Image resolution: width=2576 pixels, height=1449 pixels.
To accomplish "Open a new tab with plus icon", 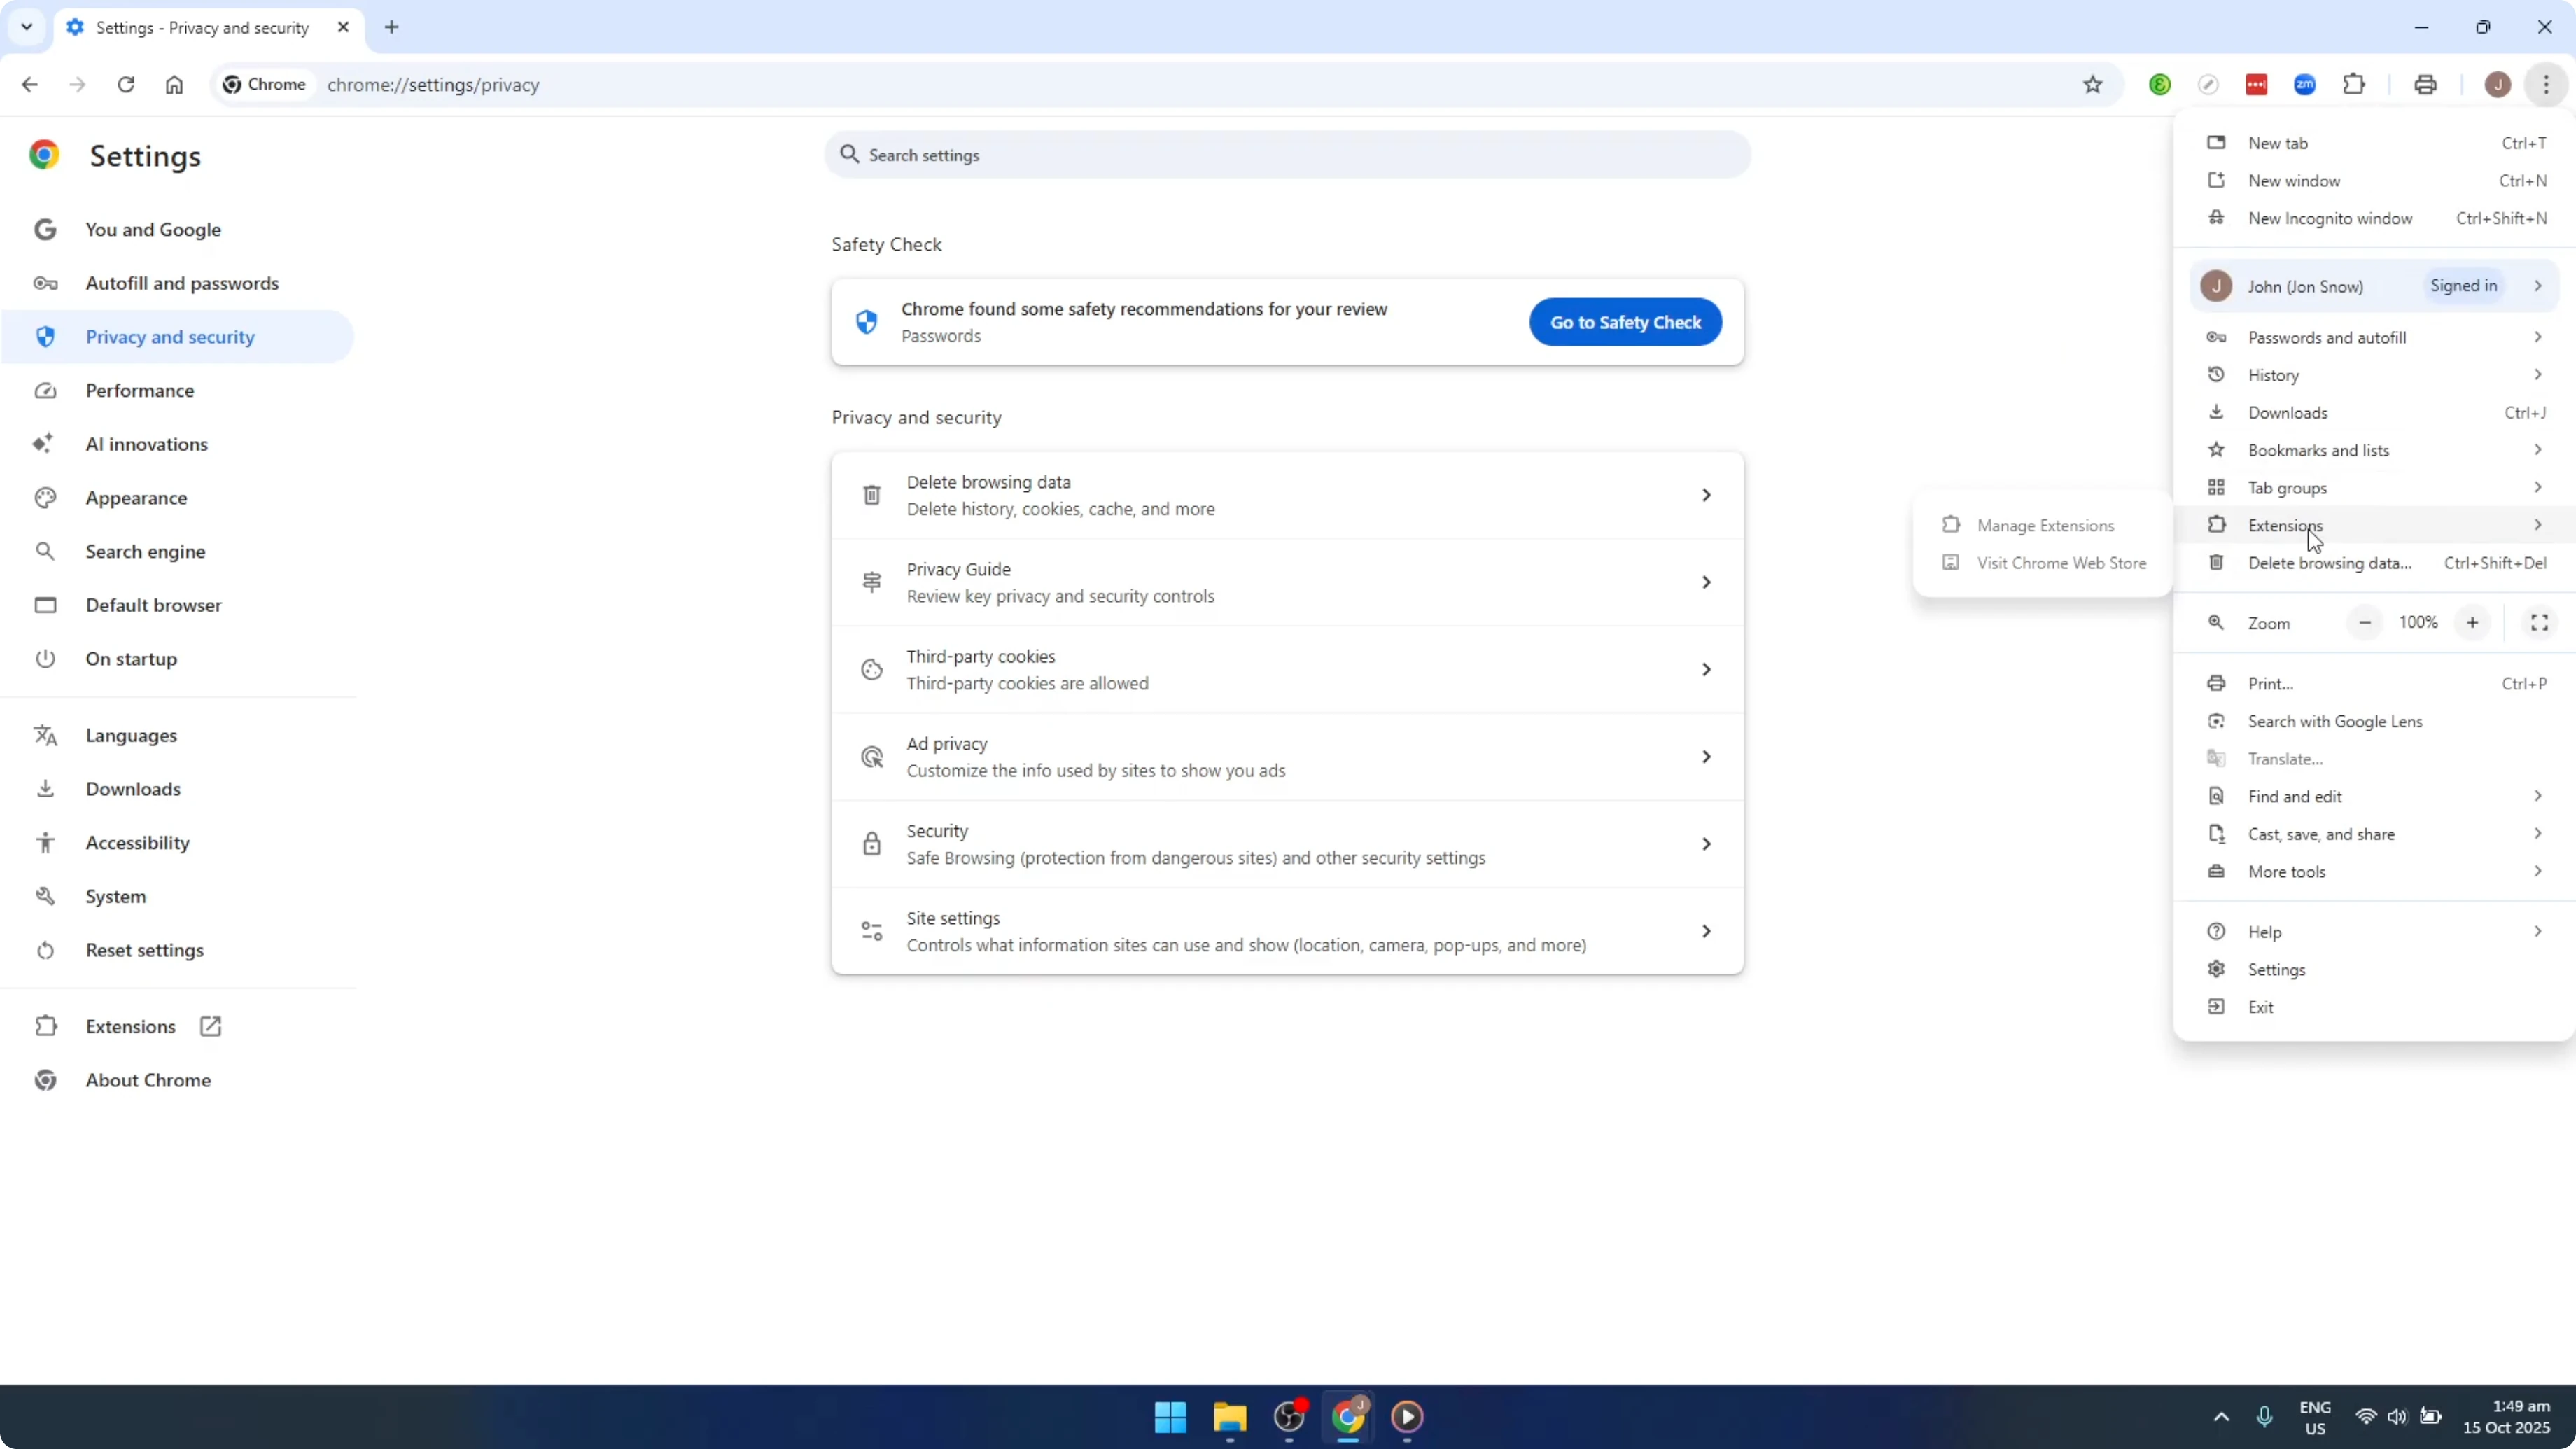I will coord(392,27).
